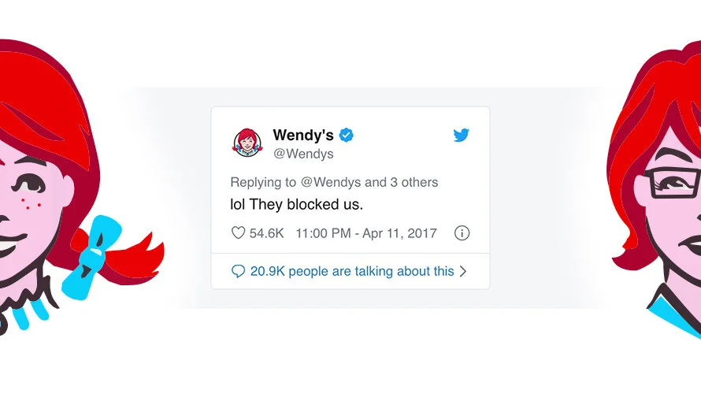Click the "lol They blocked us." tweet text
This screenshot has height=394, width=701.
[296, 204]
